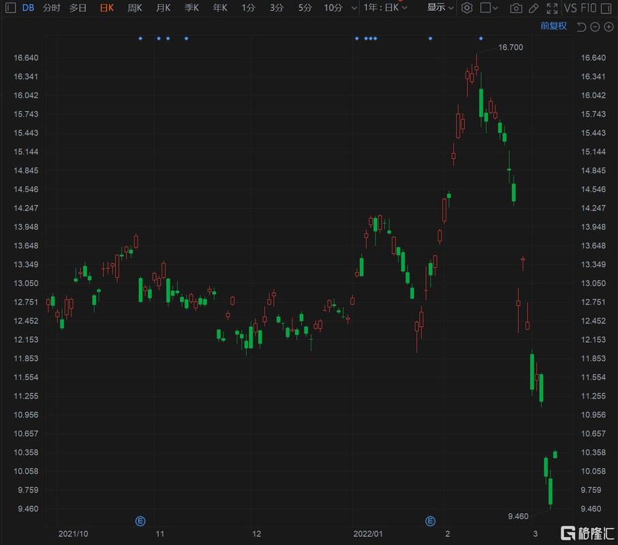Viewport: 618px width, 545px height.
Task: Open F10 company info
Action: 588,7
